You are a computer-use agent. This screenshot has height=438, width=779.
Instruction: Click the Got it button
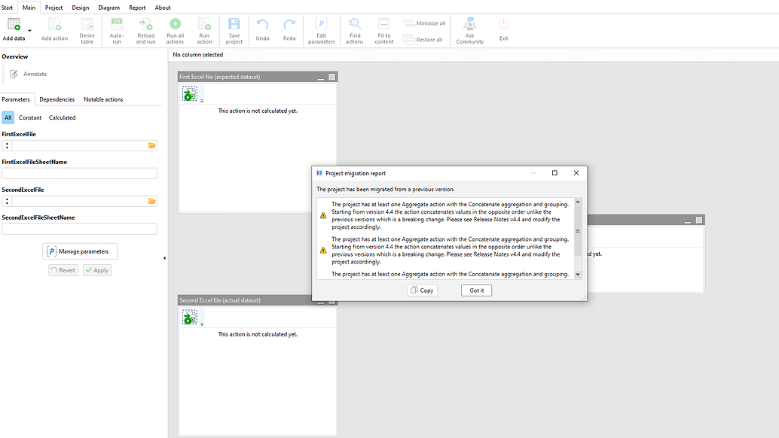pyautogui.click(x=476, y=290)
